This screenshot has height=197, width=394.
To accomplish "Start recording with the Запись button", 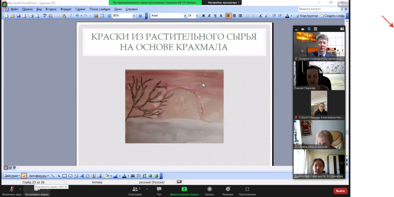I will [210, 191].
